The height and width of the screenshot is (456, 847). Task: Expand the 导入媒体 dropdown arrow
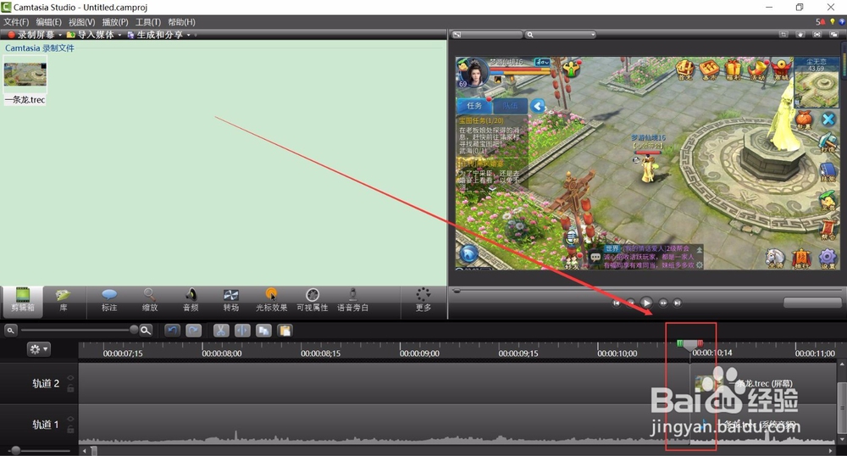(x=120, y=35)
